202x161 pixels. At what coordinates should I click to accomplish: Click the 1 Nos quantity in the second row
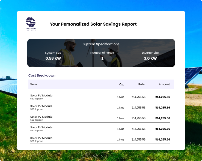(x=121, y=108)
